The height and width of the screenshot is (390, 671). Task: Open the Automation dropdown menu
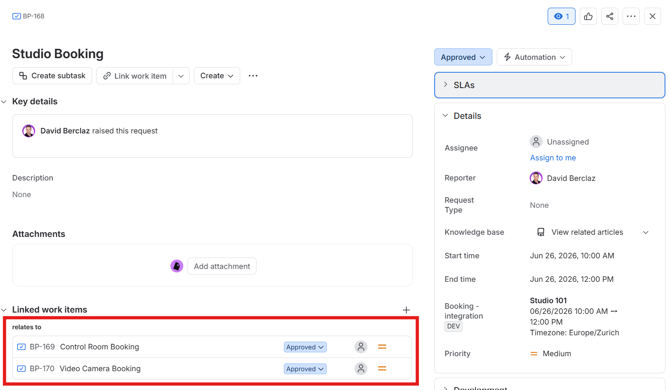pos(534,57)
